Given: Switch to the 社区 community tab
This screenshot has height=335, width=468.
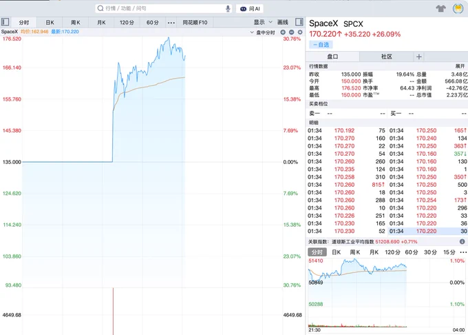Looking at the screenshot, I should coord(387,57).
